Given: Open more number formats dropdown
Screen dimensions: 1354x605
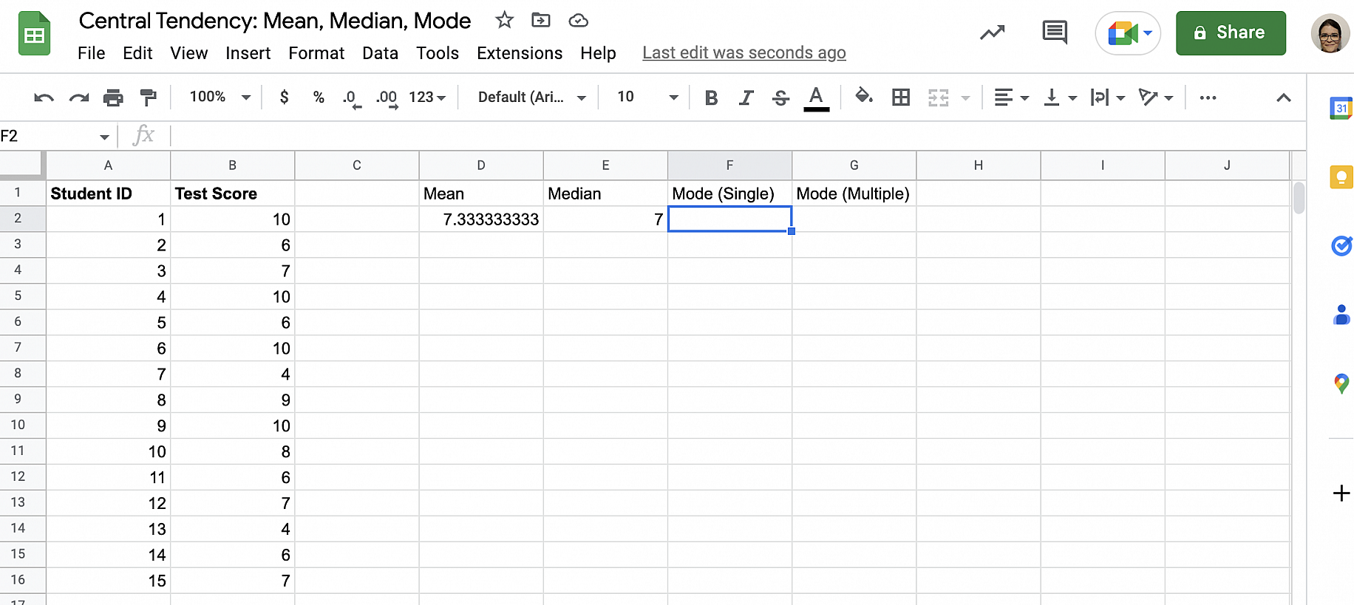Looking at the screenshot, I should 427,97.
